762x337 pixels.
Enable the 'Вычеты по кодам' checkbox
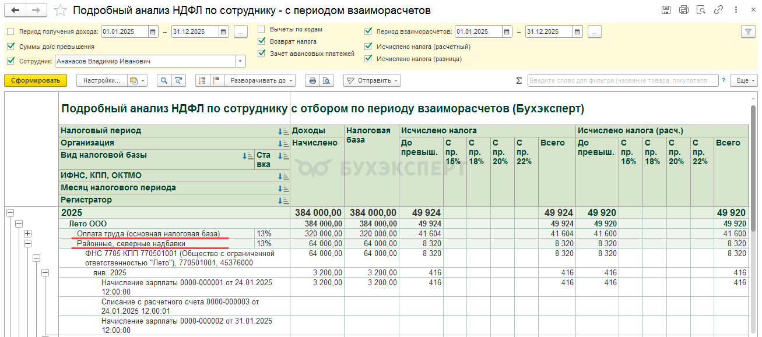click(x=262, y=29)
